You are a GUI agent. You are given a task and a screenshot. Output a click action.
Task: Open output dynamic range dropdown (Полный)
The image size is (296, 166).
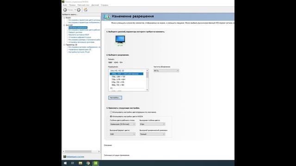click(x=152, y=134)
